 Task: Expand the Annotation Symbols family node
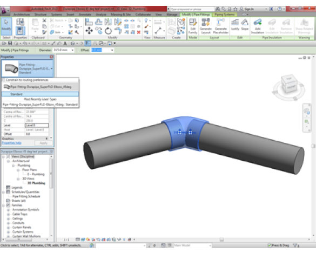pyautogui.click(x=8, y=210)
